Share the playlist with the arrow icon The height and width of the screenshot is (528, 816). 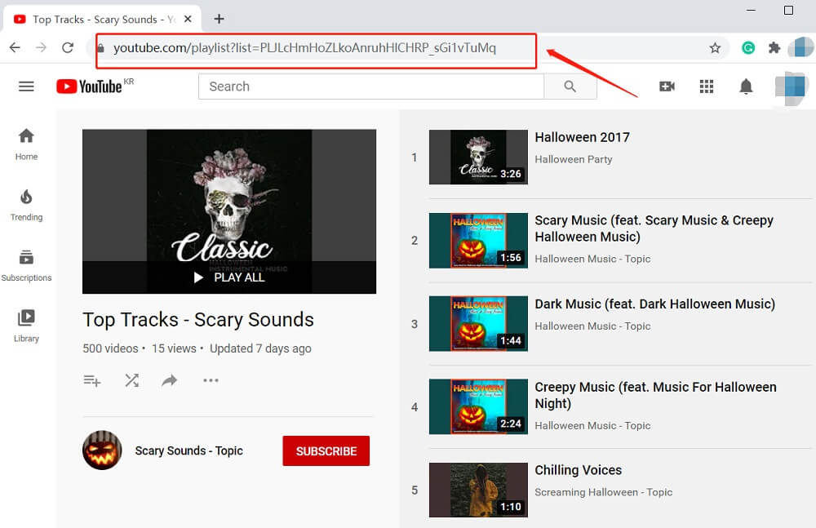point(170,380)
